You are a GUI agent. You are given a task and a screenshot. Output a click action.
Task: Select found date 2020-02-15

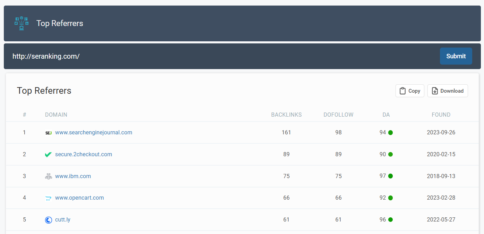click(441, 154)
